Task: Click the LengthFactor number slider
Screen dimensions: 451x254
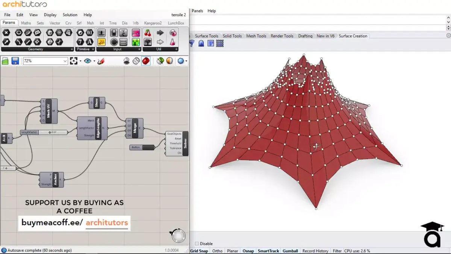Action: pos(44,132)
